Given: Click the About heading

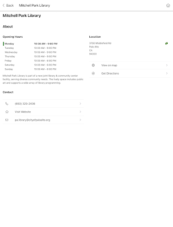Looking at the screenshot, I should click(x=8, y=27).
